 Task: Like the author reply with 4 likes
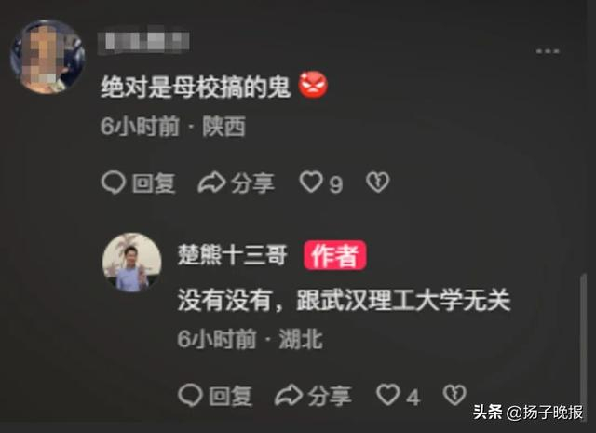387,395
